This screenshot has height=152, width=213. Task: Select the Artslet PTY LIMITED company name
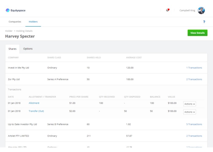(x=18, y=136)
